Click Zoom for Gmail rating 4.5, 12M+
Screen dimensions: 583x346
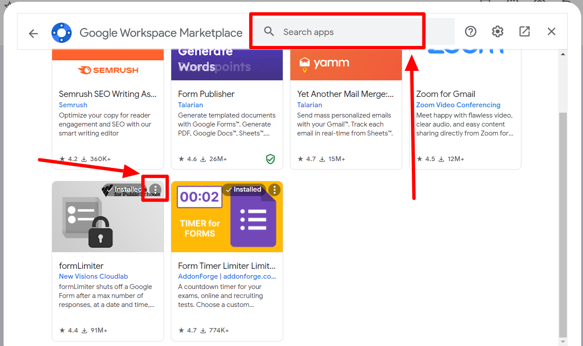[441, 159]
